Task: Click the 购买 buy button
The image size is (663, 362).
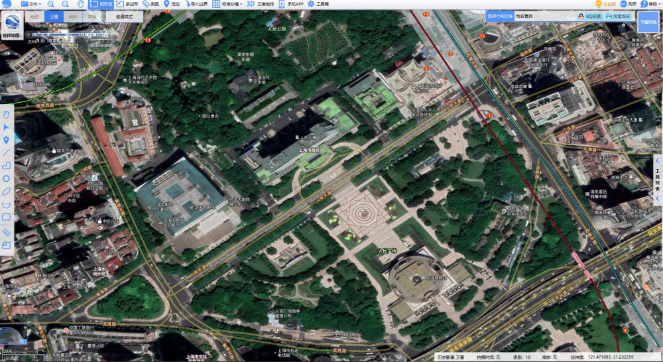Action: point(629,4)
